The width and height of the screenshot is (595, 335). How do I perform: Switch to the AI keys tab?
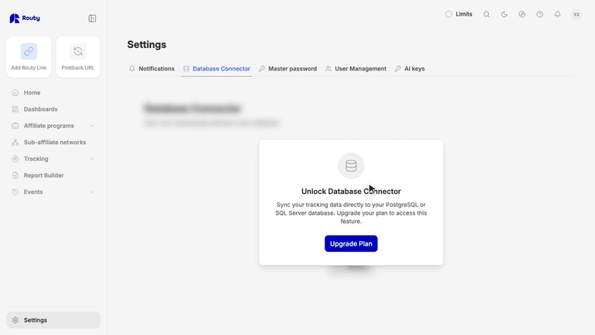tap(410, 69)
